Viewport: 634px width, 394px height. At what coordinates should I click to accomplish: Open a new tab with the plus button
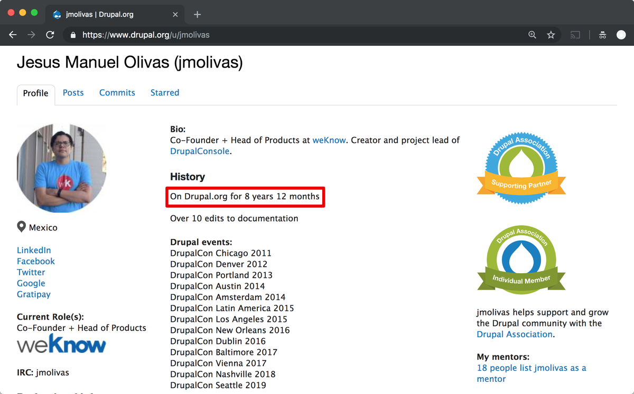(197, 14)
